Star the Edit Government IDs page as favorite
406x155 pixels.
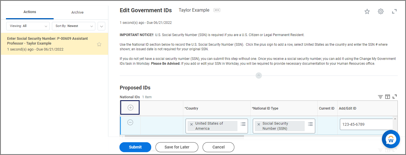pos(367,12)
